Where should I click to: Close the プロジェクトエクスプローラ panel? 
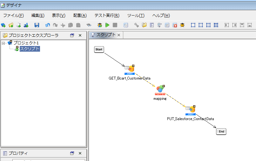coord(80,35)
